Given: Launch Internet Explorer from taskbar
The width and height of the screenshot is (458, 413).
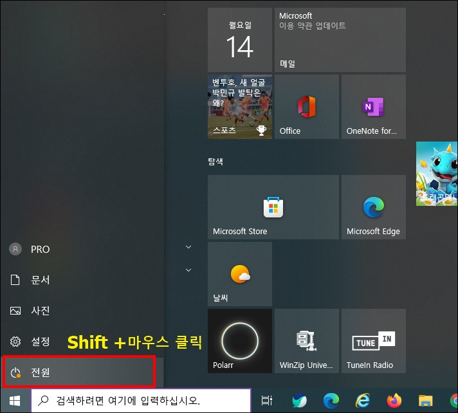Looking at the screenshot, I should 363,400.
